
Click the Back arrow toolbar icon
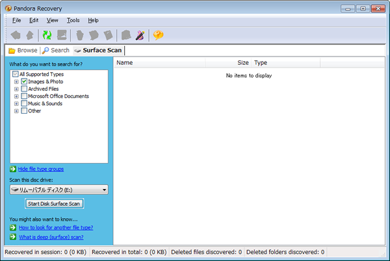[16, 35]
